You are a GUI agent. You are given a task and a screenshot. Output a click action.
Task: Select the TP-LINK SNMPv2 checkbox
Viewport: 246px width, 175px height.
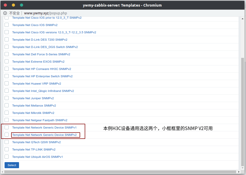tap(7, 149)
